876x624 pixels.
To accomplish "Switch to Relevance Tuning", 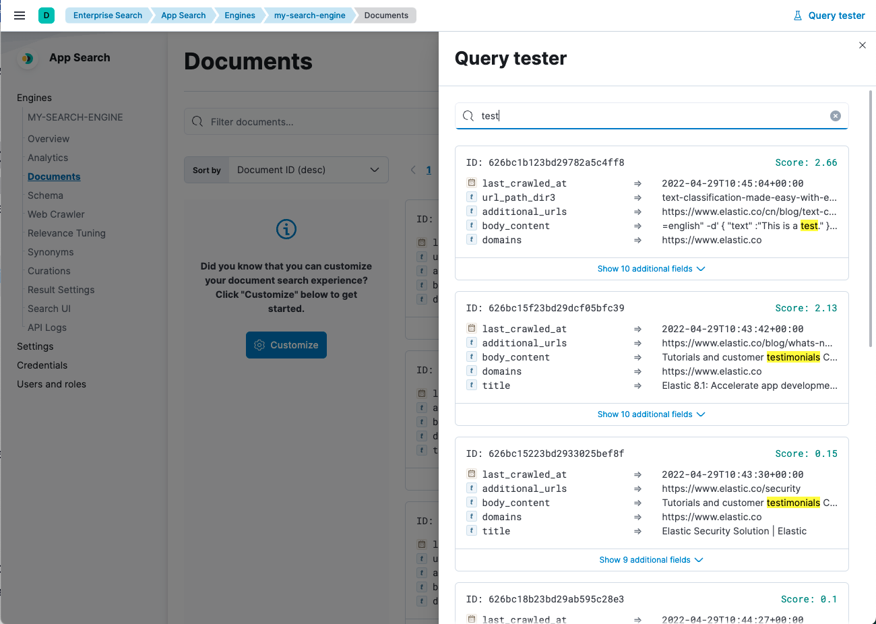I will (x=66, y=232).
